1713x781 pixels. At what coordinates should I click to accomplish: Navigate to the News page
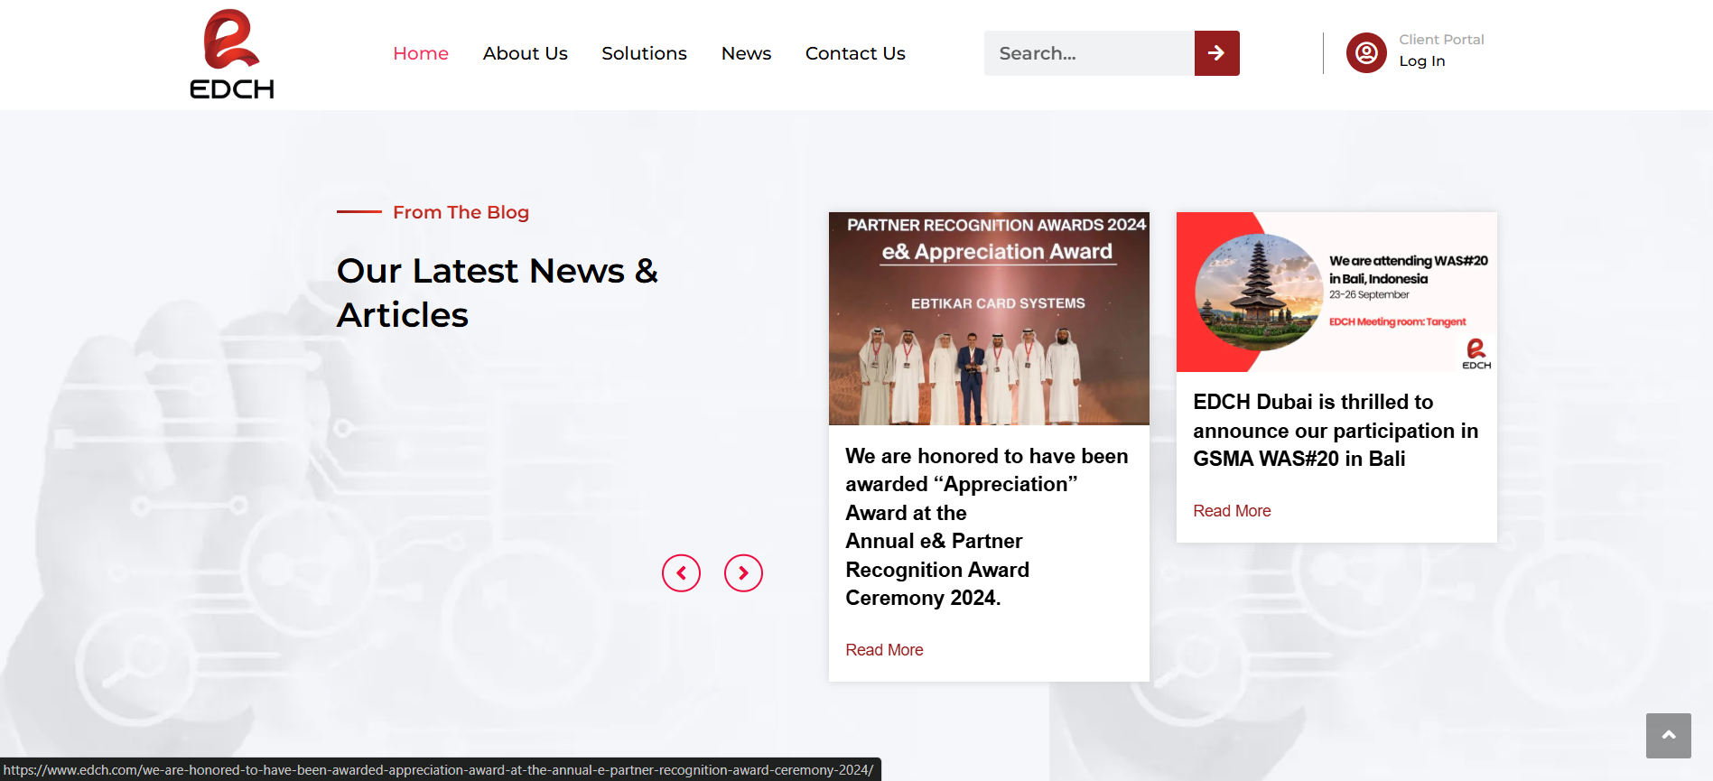[746, 53]
